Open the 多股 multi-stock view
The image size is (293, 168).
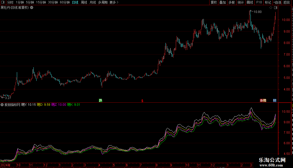point(232,2)
